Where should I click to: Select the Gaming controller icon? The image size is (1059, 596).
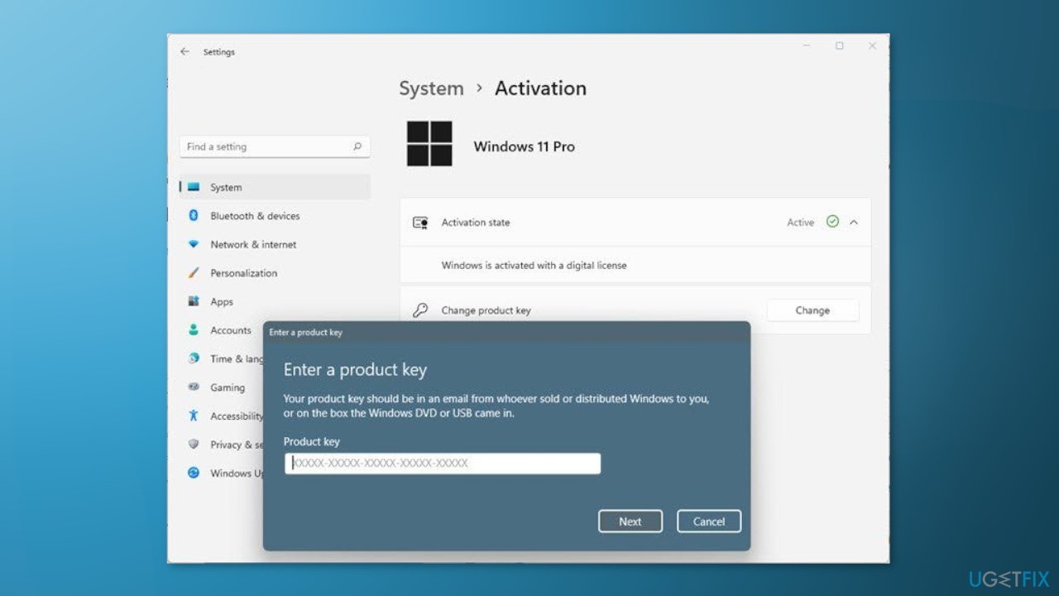(x=193, y=387)
